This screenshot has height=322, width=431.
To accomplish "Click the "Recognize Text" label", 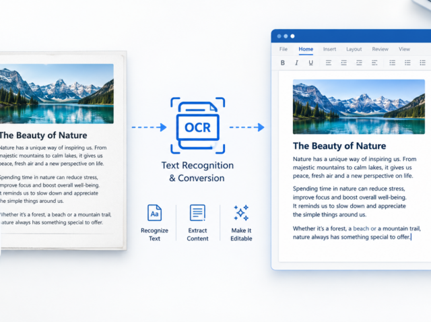I will point(154,234).
